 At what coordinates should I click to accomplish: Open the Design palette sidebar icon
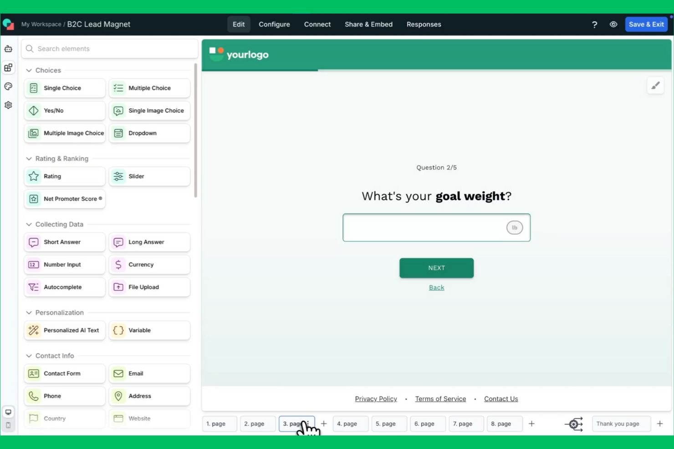(x=8, y=86)
